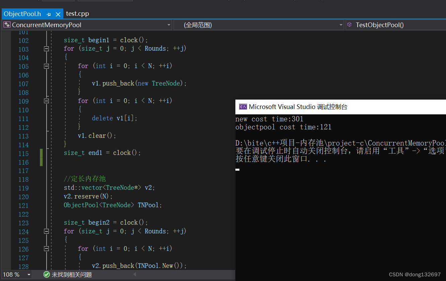Collapse the for loop at line 126
Viewport: 446px width, 281px height.
pyautogui.click(x=47, y=249)
